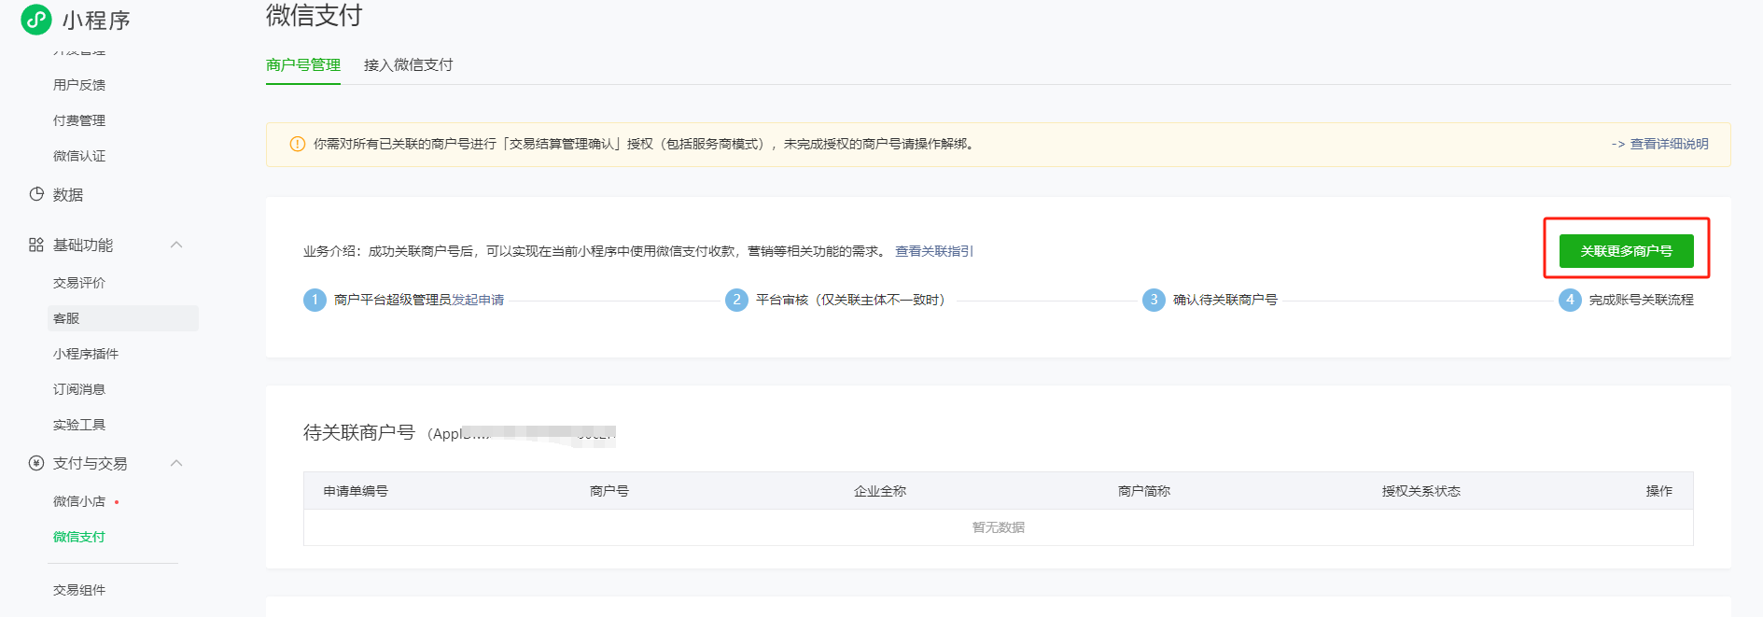Open 客服 in the sidebar
Viewport: 1763px width, 617px height.
(x=66, y=318)
